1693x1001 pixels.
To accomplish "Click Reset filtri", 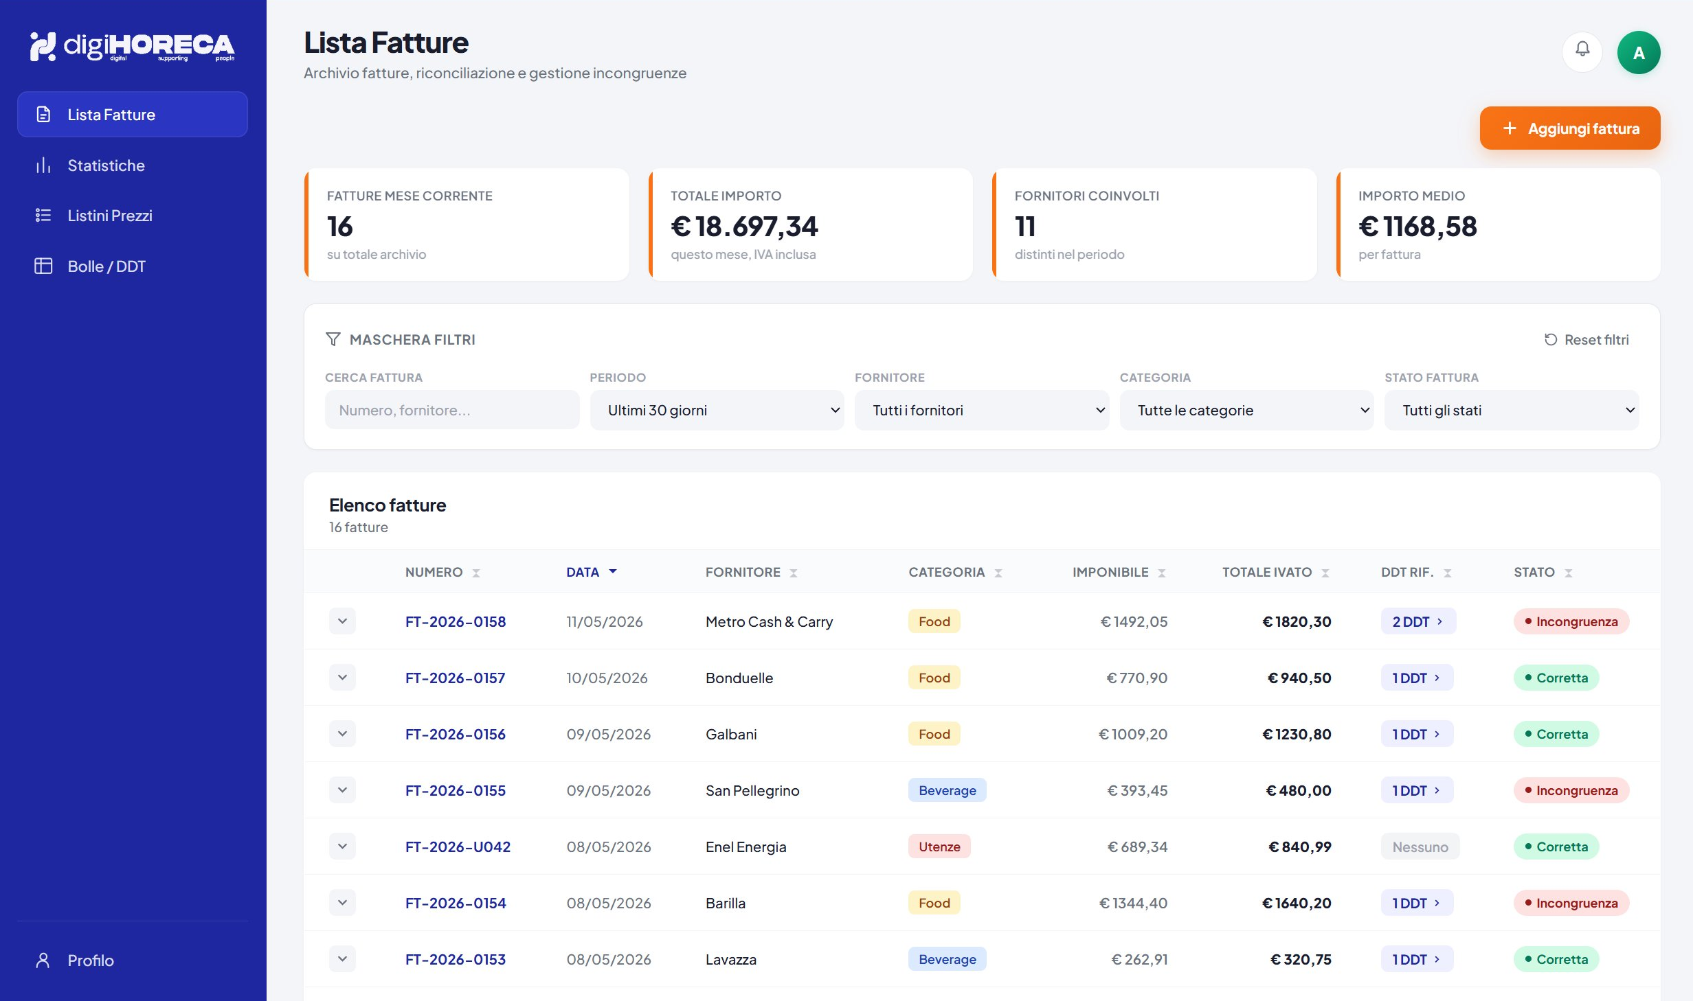I will click(1587, 340).
